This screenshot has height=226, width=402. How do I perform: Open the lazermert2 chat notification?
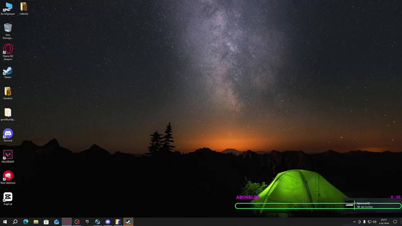[x=372, y=205]
